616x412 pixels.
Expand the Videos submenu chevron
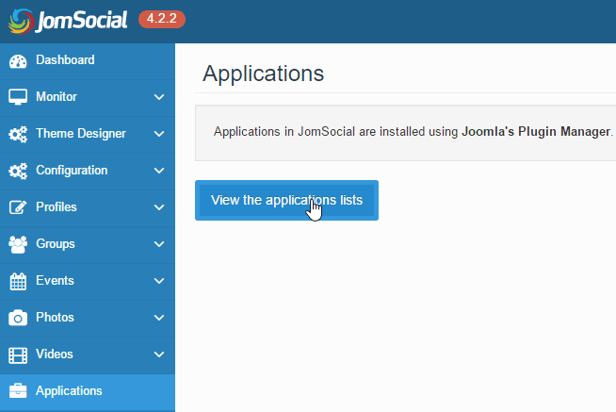click(x=158, y=354)
